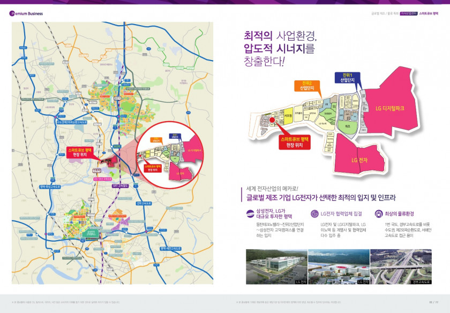Viewport: 450px width, 313px height.
Task: Click the purple SRT 고속철도 label
Action: (x=121, y=186)
